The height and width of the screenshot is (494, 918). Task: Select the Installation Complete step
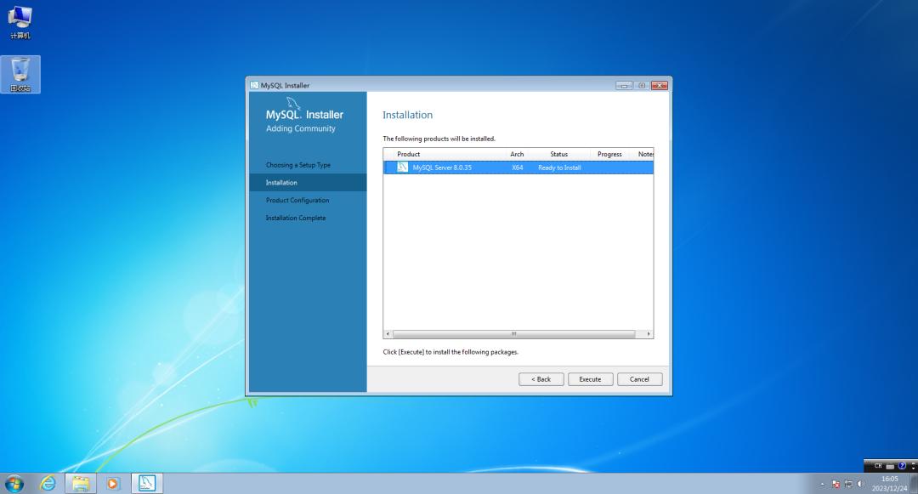pyautogui.click(x=296, y=218)
